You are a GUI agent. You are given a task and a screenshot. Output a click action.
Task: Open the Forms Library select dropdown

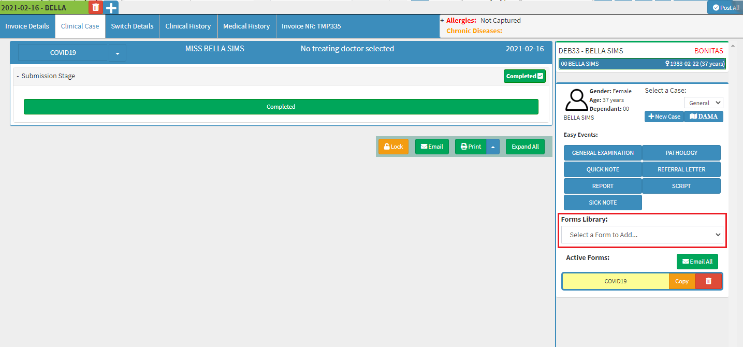[642, 235]
